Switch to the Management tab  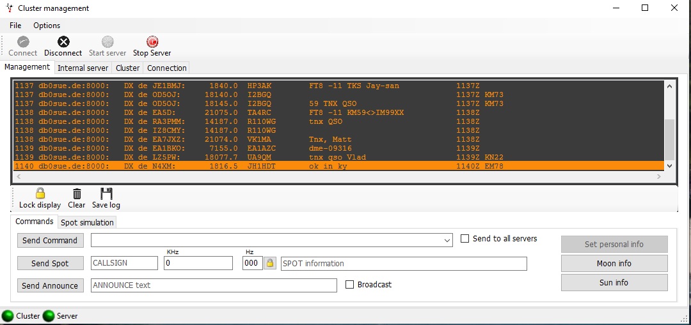click(28, 67)
